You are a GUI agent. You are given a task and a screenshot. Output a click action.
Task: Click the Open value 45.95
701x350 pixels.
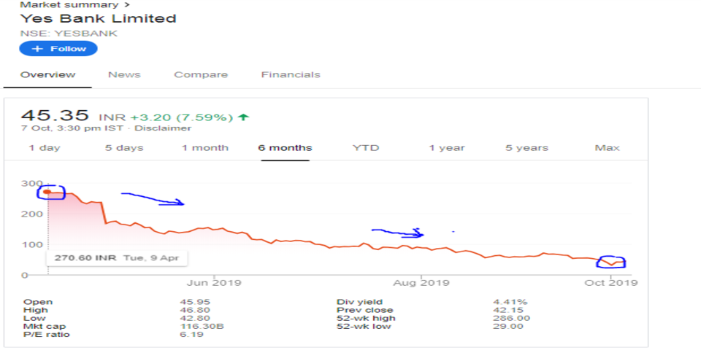[x=194, y=302]
